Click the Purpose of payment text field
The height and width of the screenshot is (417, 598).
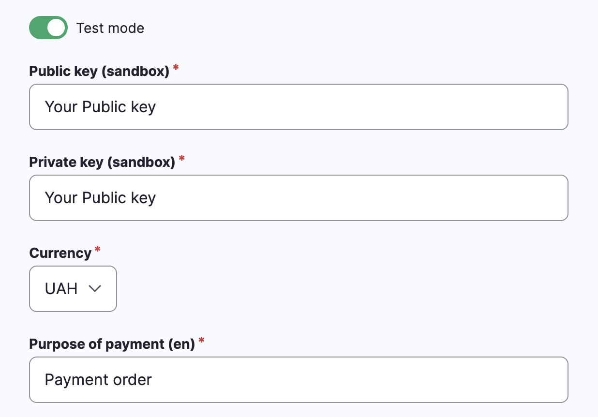coord(299,379)
